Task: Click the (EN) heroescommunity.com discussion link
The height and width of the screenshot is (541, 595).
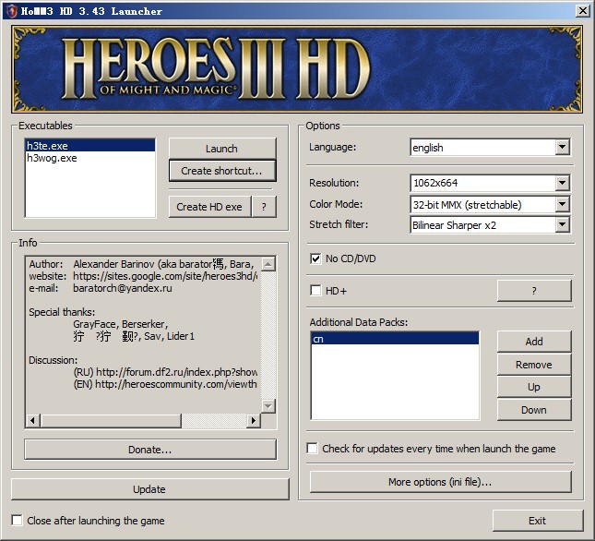Action: [165, 384]
